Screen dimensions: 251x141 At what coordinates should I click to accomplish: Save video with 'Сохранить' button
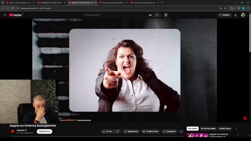(x=169, y=132)
